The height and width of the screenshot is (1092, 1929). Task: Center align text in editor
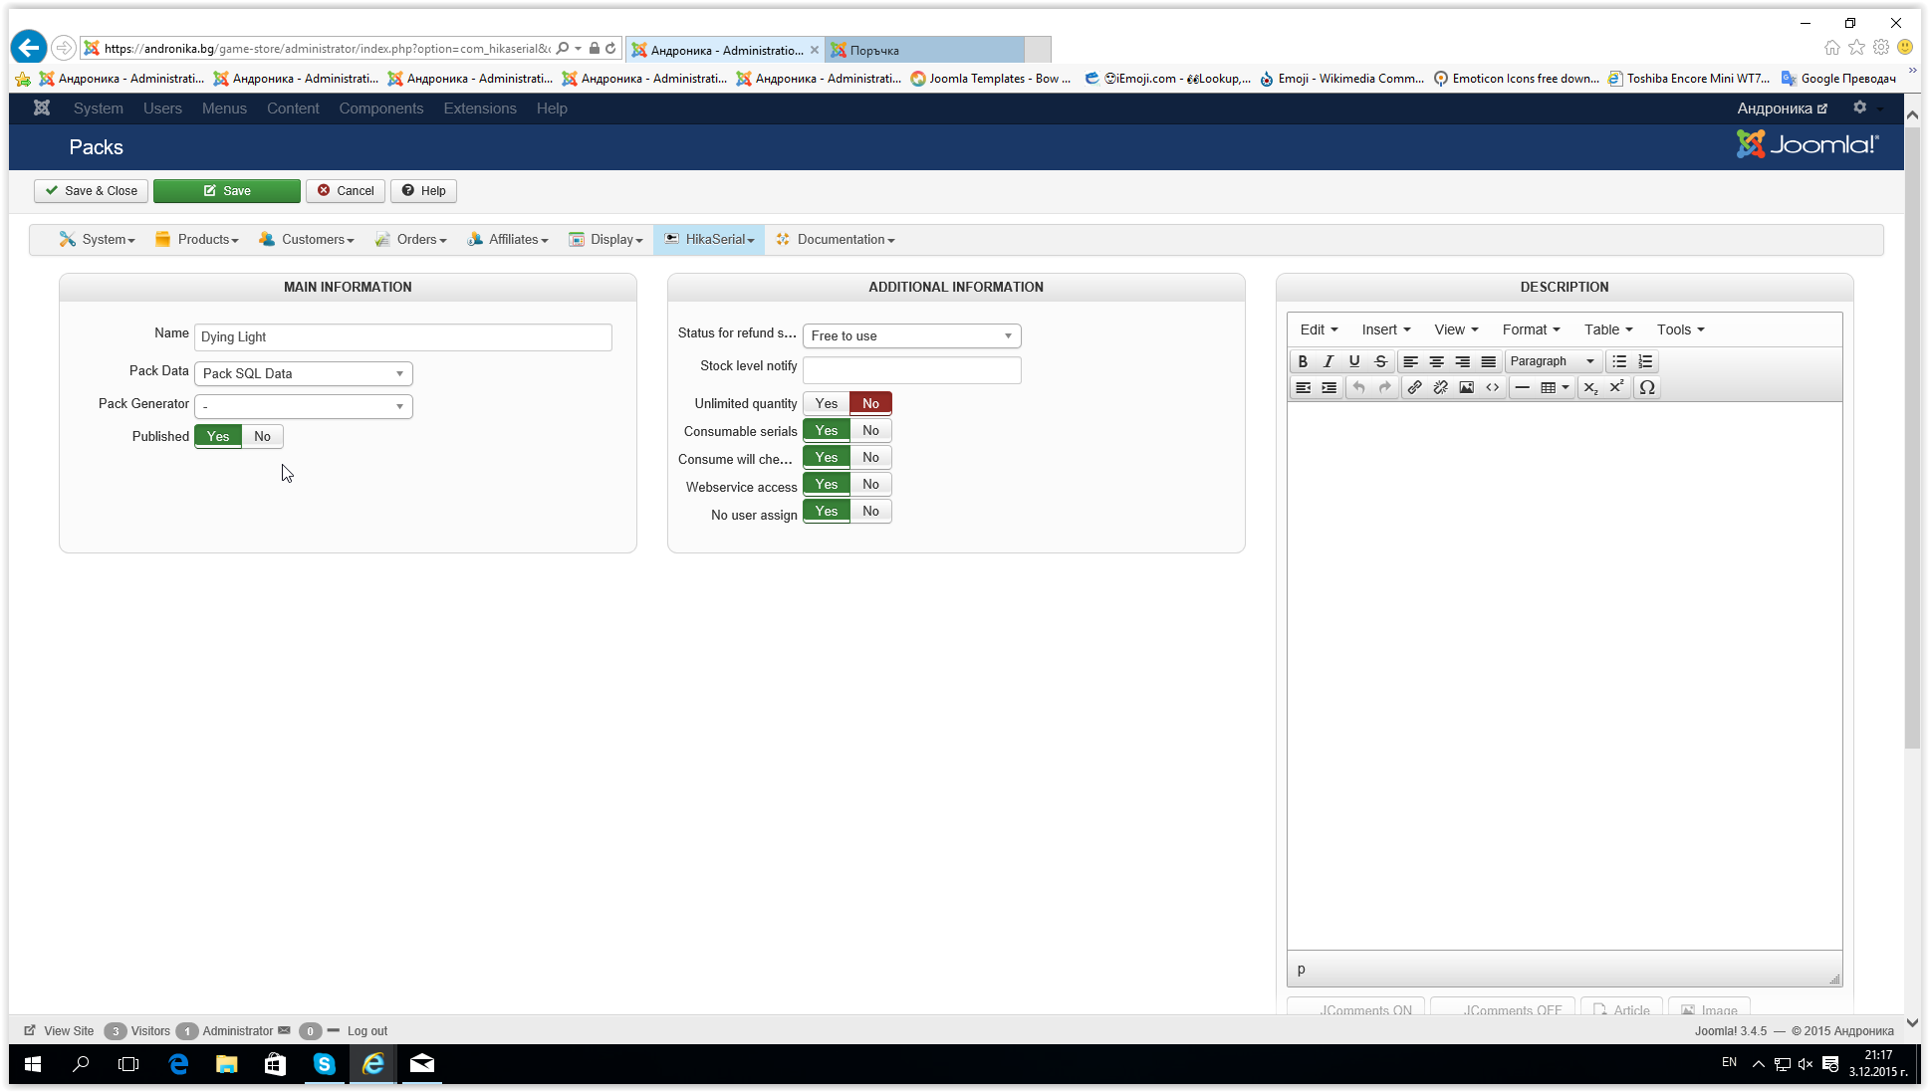[x=1436, y=361]
